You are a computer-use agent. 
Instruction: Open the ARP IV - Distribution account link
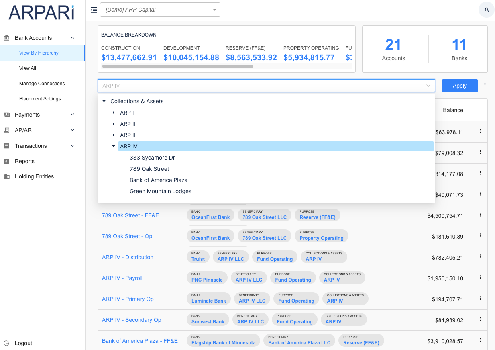pos(128,257)
